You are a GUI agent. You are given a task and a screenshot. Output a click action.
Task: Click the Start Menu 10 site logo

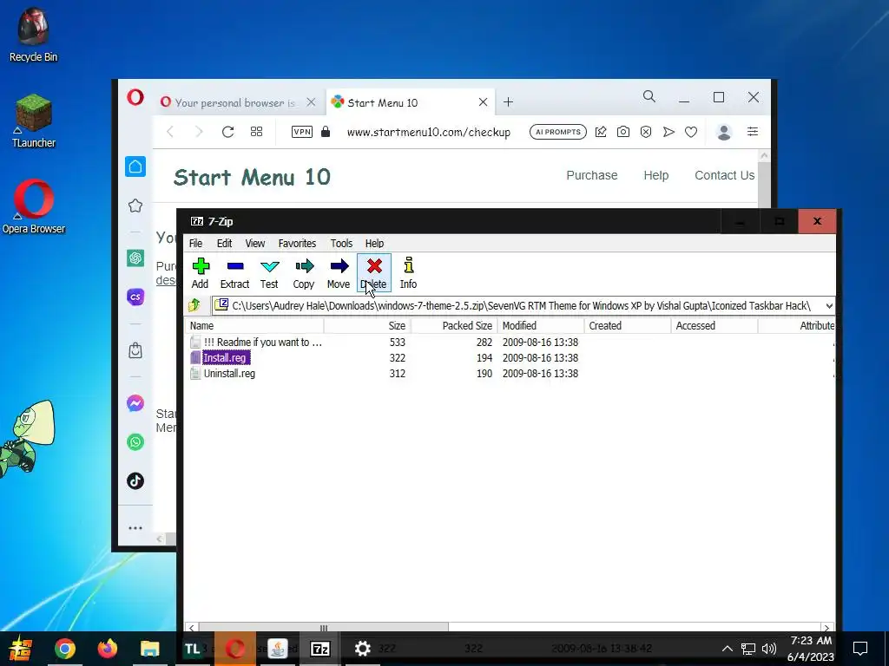252,177
